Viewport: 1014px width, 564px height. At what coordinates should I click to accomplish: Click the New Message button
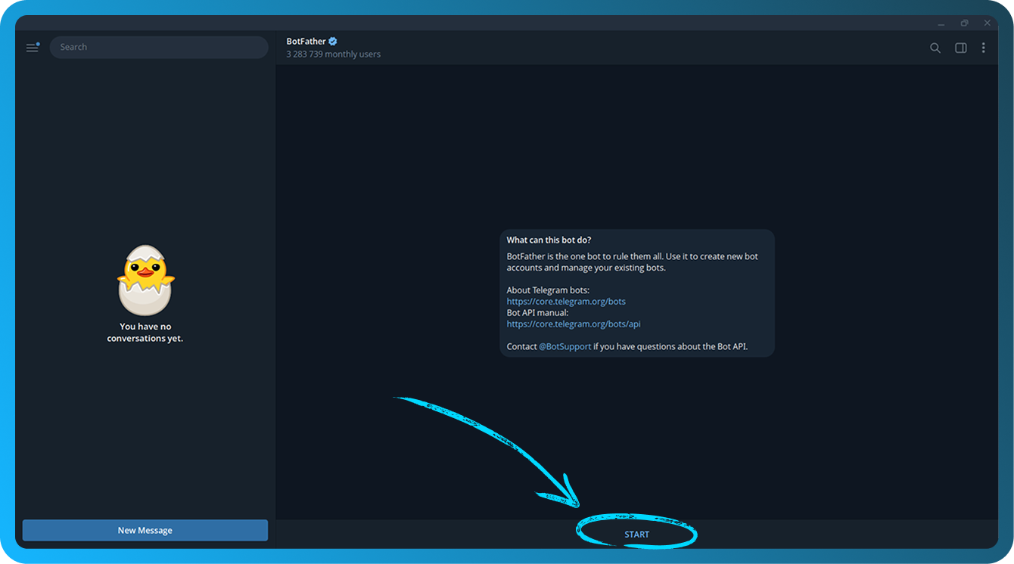point(145,530)
